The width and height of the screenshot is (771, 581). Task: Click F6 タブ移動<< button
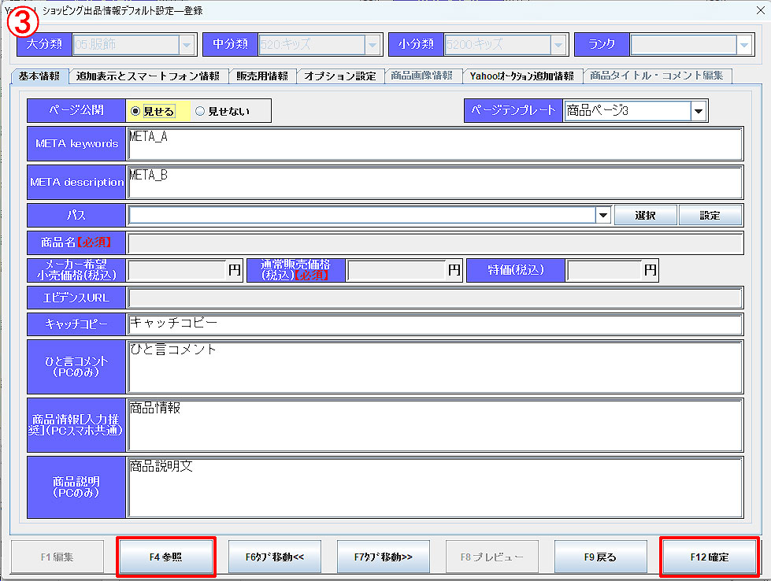[x=275, y=557]
